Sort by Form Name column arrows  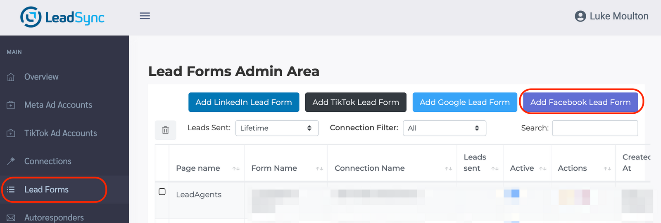[319, 169]
